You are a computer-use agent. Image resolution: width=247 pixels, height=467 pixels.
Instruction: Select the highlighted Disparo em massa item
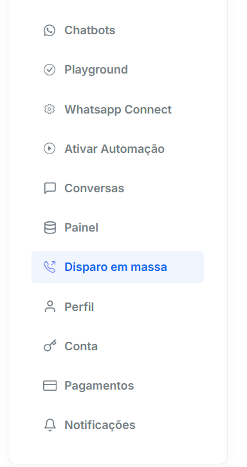pos(118,267)
